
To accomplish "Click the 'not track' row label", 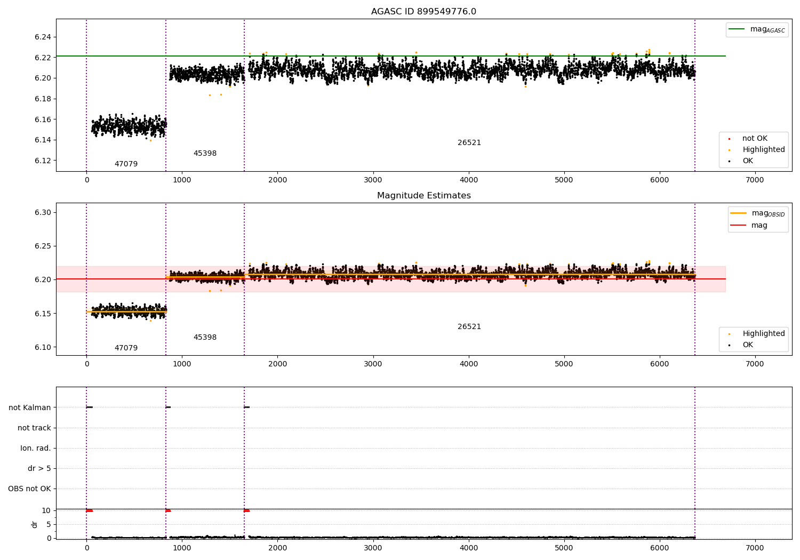I will 34,428.
